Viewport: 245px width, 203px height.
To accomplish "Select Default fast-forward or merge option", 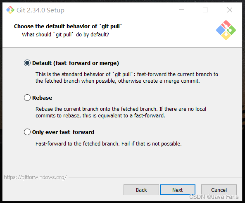I will click(27, 63).
